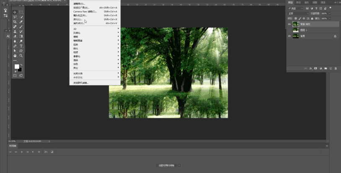This screenshot has width=341, height=173.
Task: Select the Horizontal Type tool
Action: [x=21, y=46]
